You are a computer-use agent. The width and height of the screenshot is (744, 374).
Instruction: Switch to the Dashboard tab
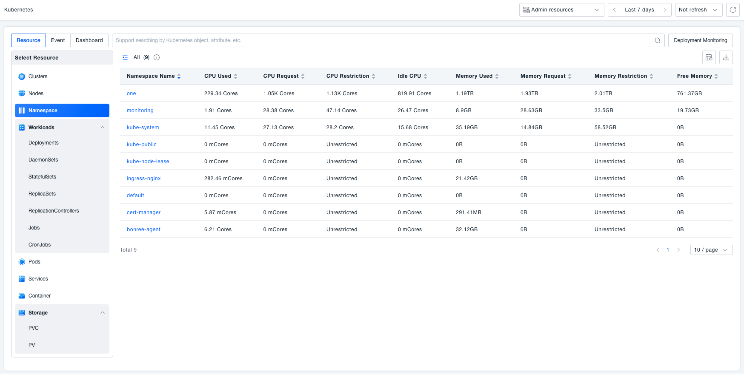(x=89, y=40)
